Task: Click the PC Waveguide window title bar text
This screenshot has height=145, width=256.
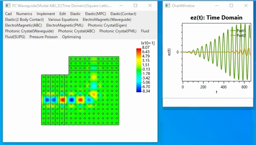Action: (x=62, y=6)
